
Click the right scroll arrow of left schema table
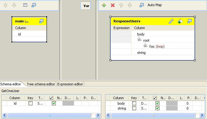click(98, 115)
